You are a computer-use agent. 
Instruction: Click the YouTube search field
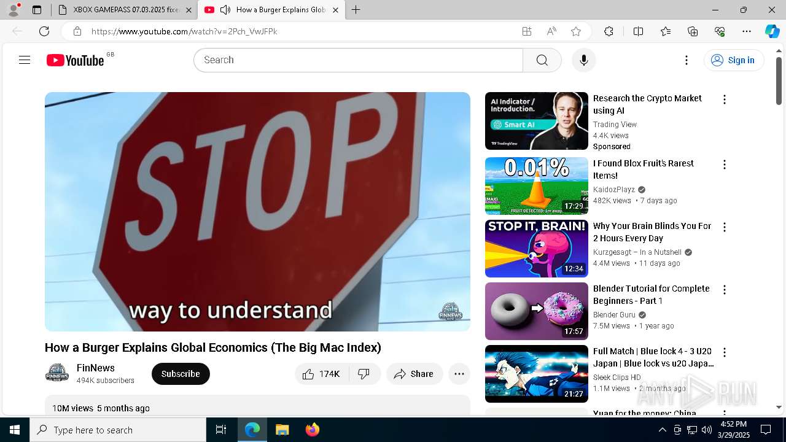[358, 60]
